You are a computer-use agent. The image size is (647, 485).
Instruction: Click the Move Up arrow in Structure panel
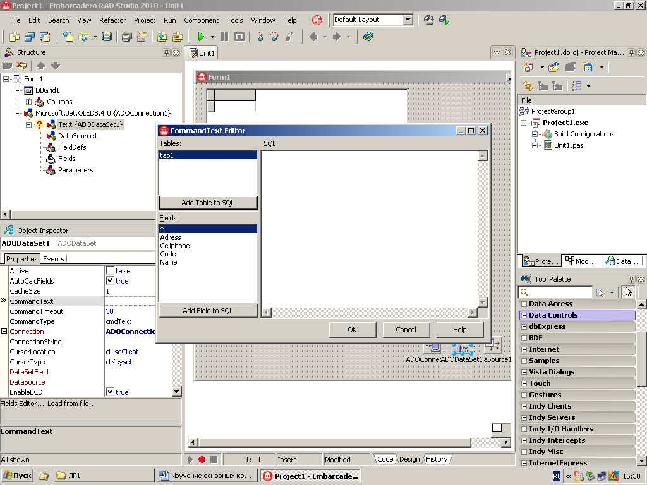click(41, 66)
